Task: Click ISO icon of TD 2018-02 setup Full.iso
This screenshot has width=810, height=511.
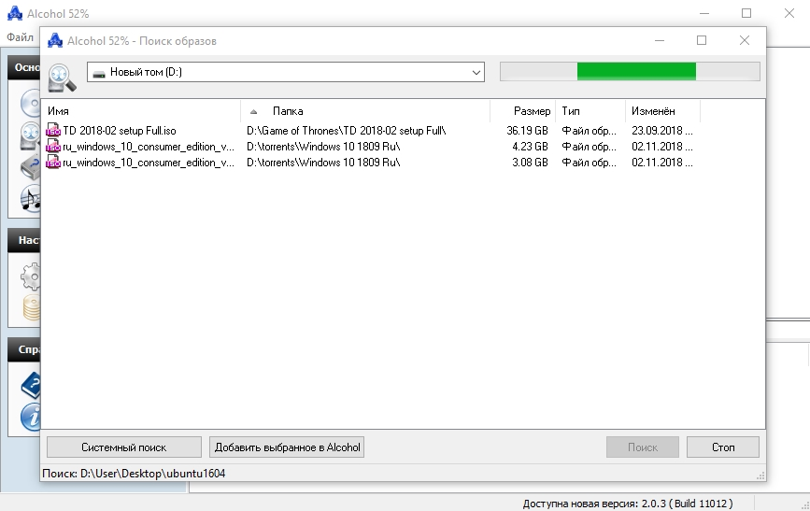Action: [x=53, y=130]
